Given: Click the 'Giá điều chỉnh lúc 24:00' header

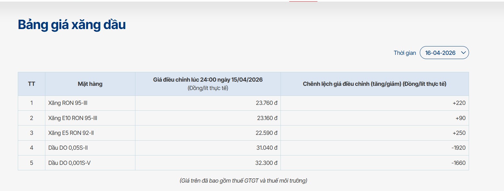Looking at the screenshot, I should pyautogui.click(x=208, y=80).
